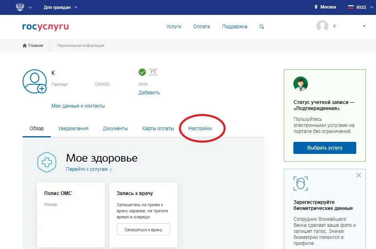Click the government emblem icon in top bar

tap(20, 7)
